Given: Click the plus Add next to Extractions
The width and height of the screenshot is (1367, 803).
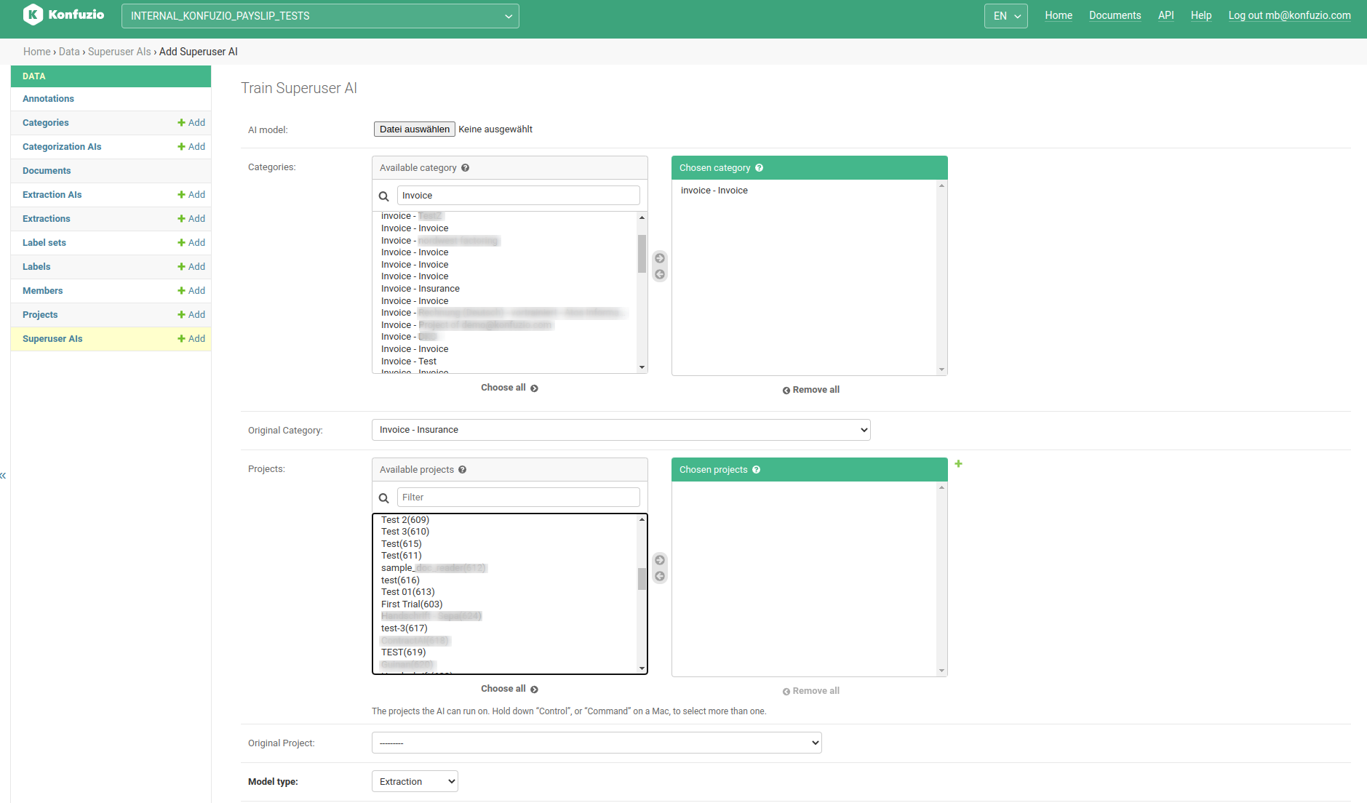Looking at the screenshot, I should click(191, 219).
